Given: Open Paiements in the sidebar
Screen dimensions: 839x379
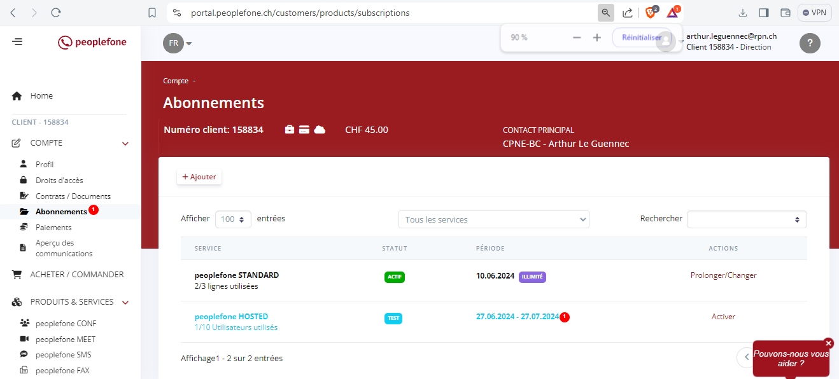Looking at the screenshot, I should [x=53, y=227].
